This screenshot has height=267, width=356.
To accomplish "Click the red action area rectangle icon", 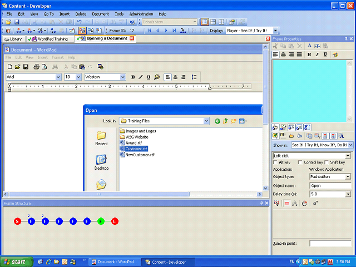I will coord(287,204).
